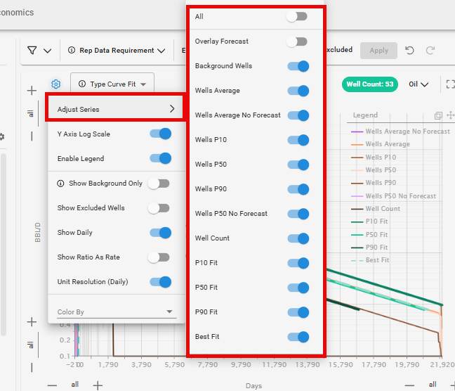Disable the Y Axis Log Scale toggle
This screenshot has height=391, width=455.
pyautogui.click(x=160, y=134)
